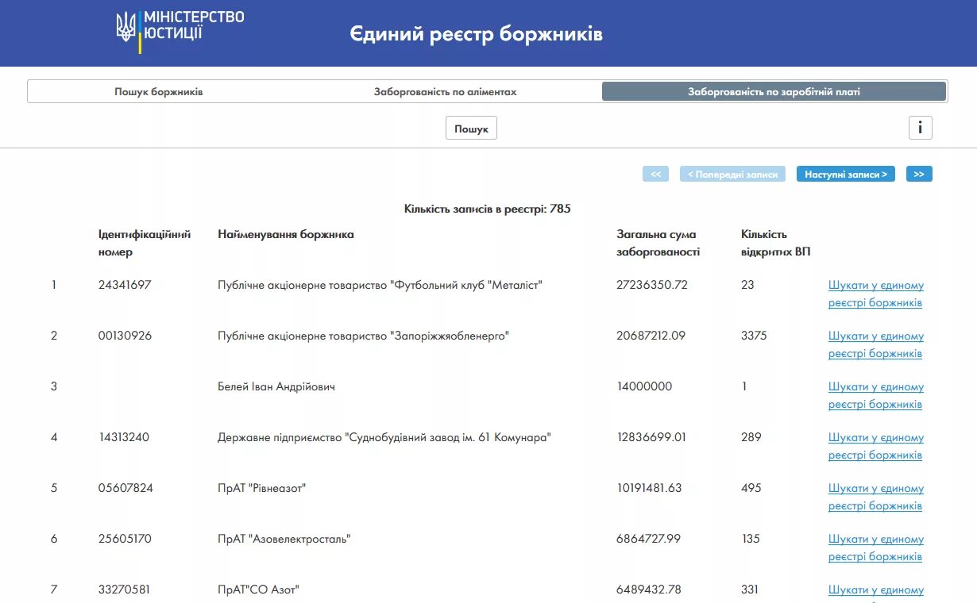
Task: Open registry search link for Рівнеазот
Action: [876, 497]
